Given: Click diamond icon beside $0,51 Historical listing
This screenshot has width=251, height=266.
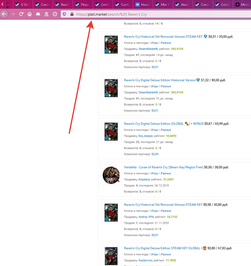Looking at the screenshot, I should coord(205,37).
